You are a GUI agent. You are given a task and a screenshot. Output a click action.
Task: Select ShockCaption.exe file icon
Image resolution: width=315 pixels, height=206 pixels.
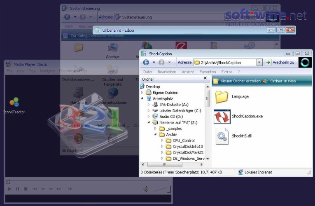coord(222,116)
